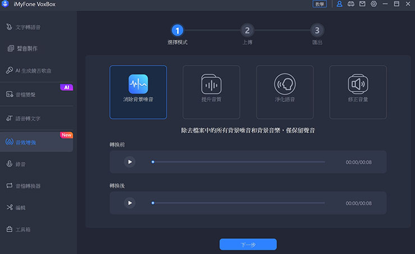This screenshot has height=254, width=415.
Task: Click the iMyFone VoxBox app logo
Action: coord(5,4)
